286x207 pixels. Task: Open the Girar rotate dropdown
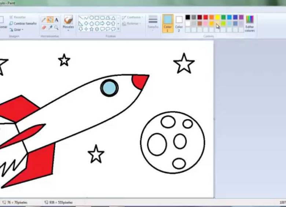pos(16,30)
